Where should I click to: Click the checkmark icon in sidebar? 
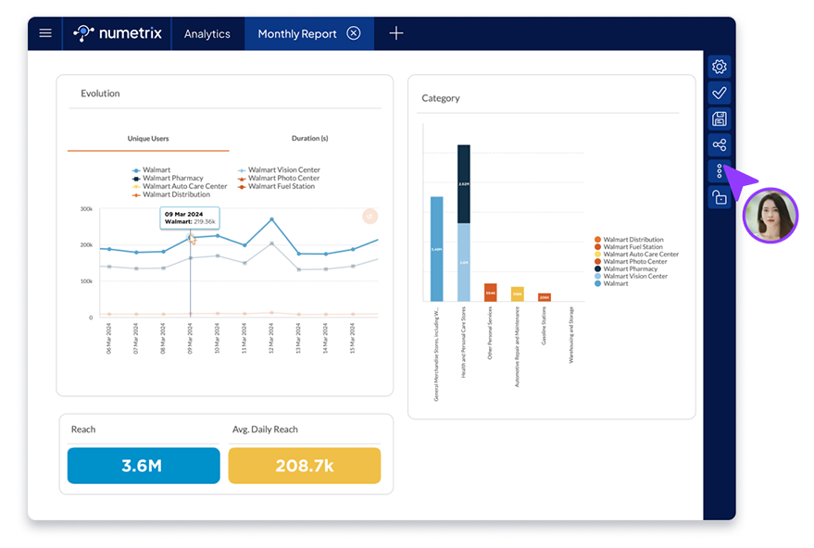(x=719, y=93)
